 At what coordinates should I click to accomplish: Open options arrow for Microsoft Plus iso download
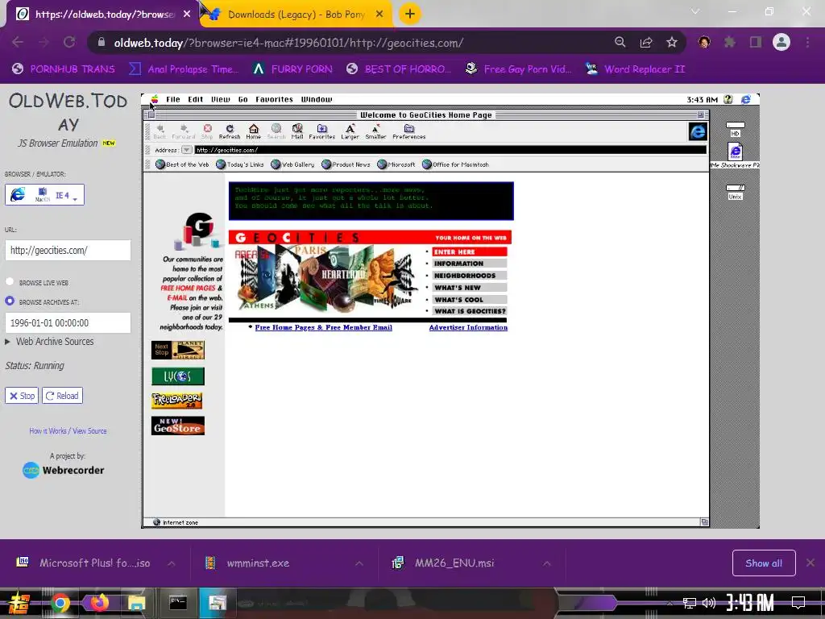click(x=172, y=563)
